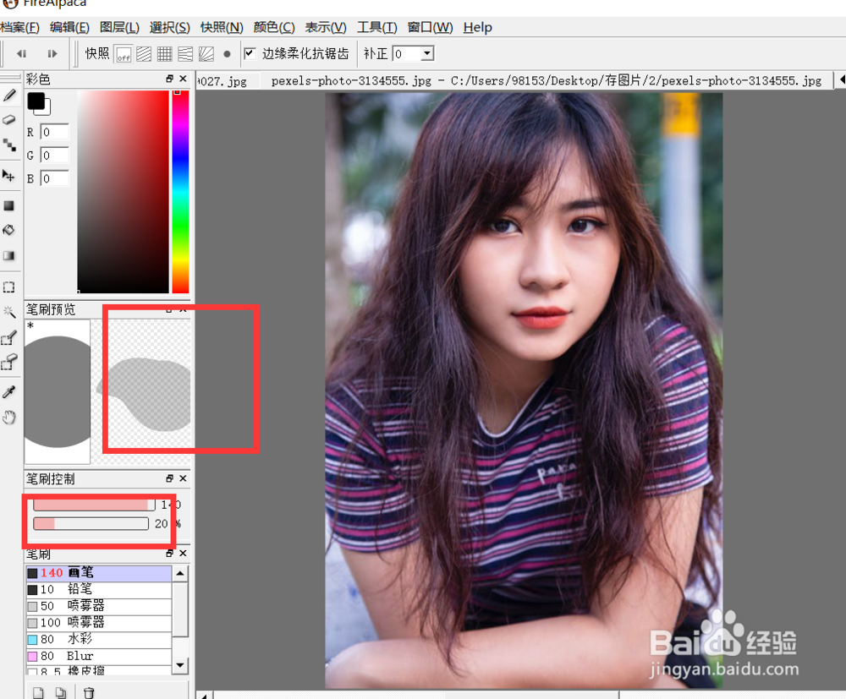
Task: Open the 快照(N) menu
Action: pyautogui.click(x=222, y=28)
